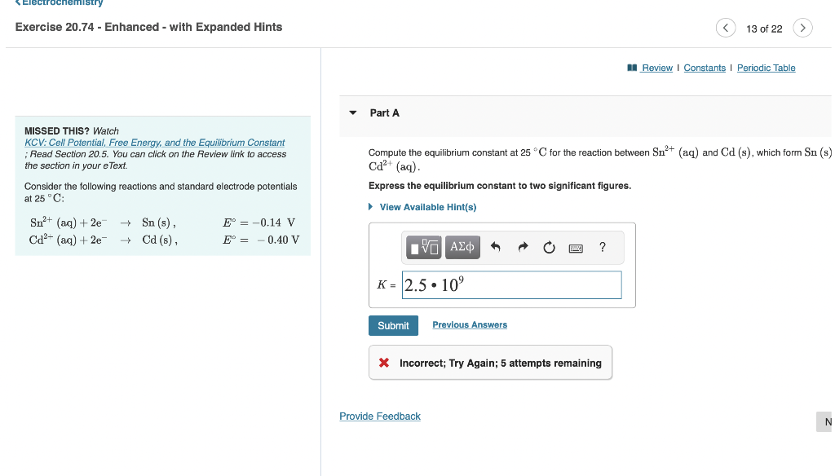The image size is (835, 476).
Task: Click the red X incorrect indicator icon
Action: point(384,363)
